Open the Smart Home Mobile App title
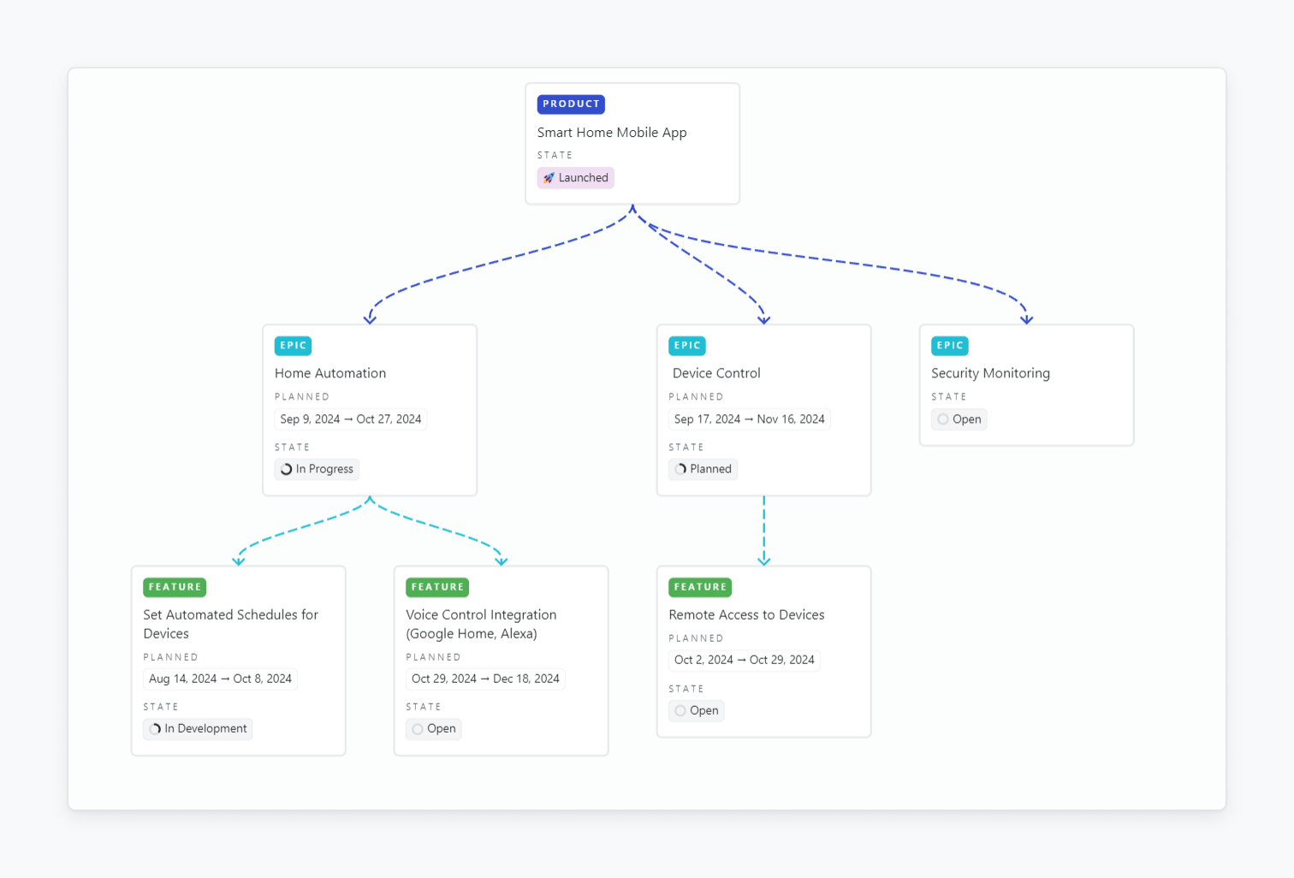The image size is (1294, 878). 612,133
